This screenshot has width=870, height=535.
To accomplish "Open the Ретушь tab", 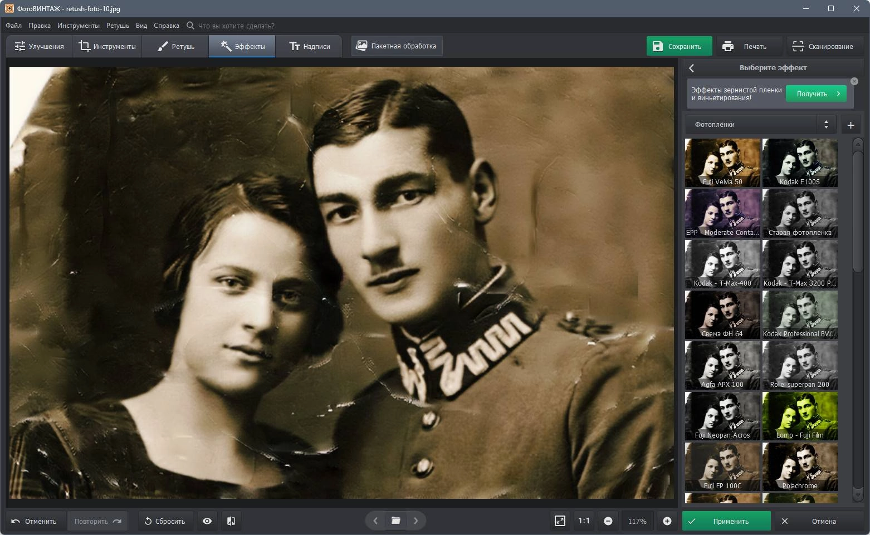I will pos(175,46).
